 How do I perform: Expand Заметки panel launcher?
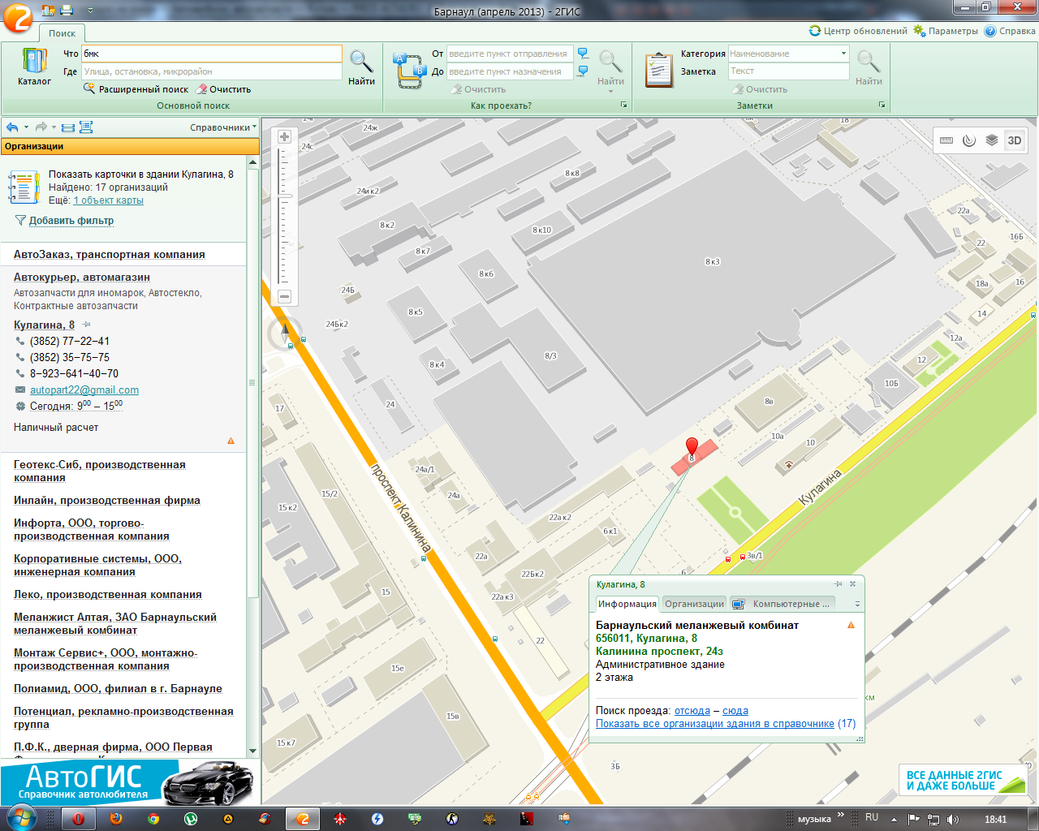[x=882, y=105]
